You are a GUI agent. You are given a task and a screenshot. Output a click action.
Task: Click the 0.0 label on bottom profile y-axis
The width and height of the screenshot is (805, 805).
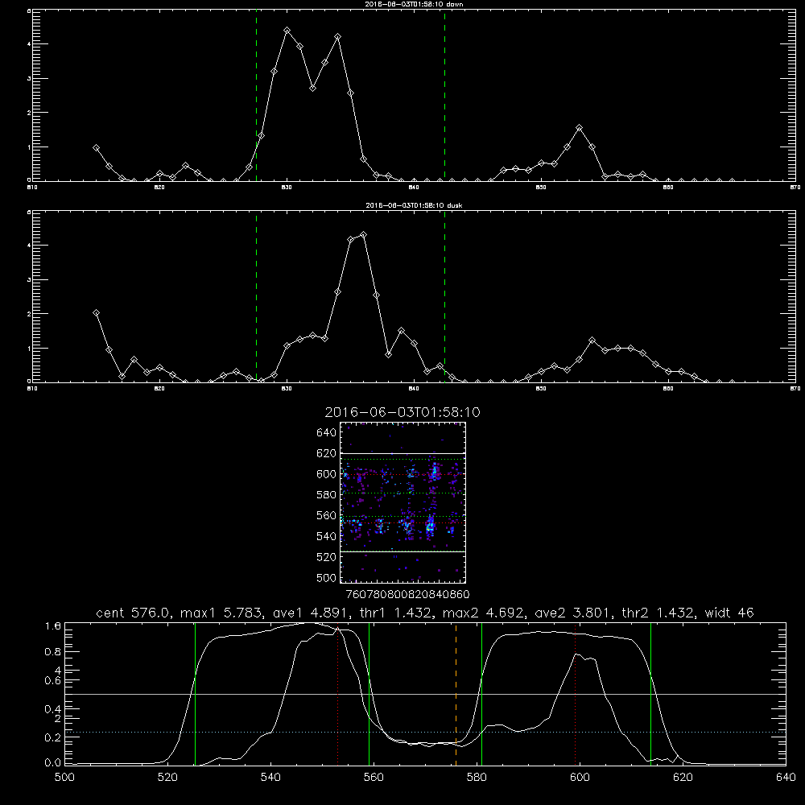[53, 763]
